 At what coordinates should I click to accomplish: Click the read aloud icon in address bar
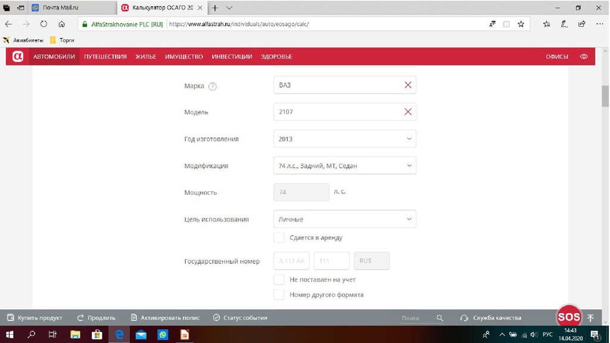[x=493, y=24]
